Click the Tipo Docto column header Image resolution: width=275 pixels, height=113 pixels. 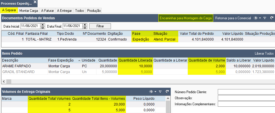pos(67,34)
